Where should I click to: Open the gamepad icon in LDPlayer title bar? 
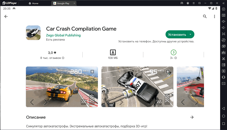pos(182,3)
